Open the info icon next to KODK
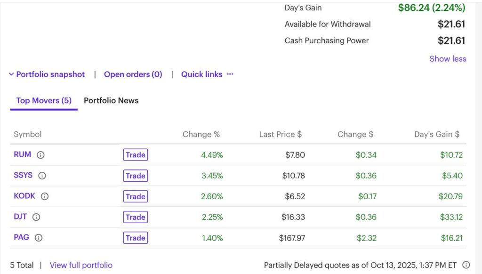The image size is (482, 274). coord(45,196)
